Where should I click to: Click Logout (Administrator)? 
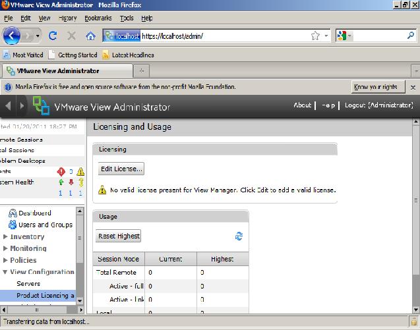(378, 105)
